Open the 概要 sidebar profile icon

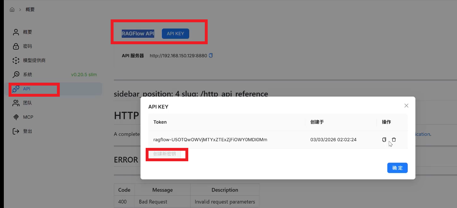[x=16, y=32]
